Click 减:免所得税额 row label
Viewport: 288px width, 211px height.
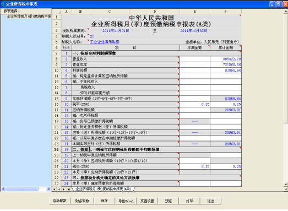point(85,116)
